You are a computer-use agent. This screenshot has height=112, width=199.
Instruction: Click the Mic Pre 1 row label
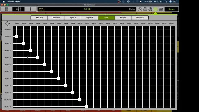[x=7, y=37]
